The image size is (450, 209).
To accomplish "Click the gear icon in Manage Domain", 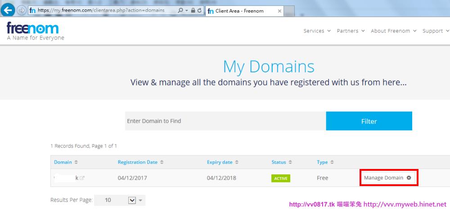I will 409,178.
